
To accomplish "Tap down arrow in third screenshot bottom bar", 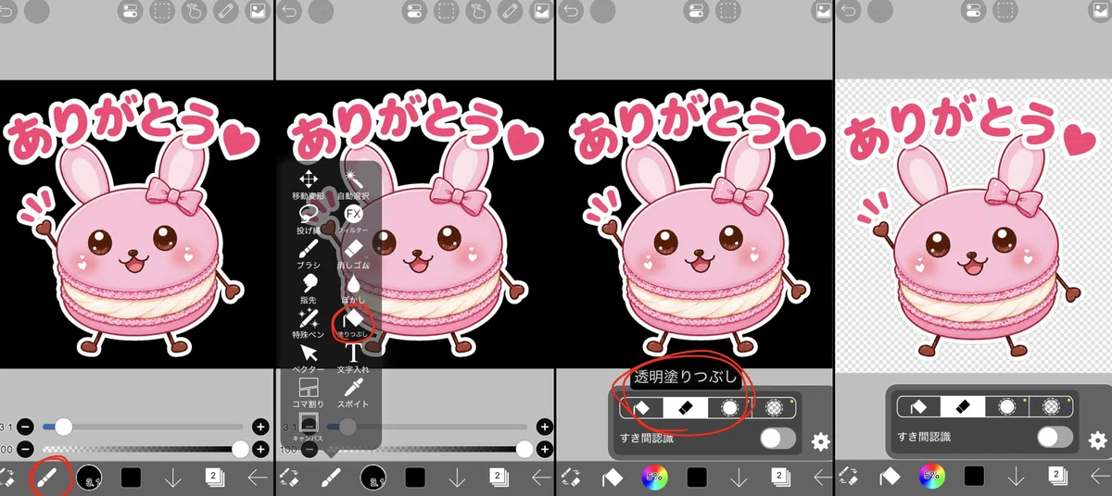I will [x=739, y=477].
